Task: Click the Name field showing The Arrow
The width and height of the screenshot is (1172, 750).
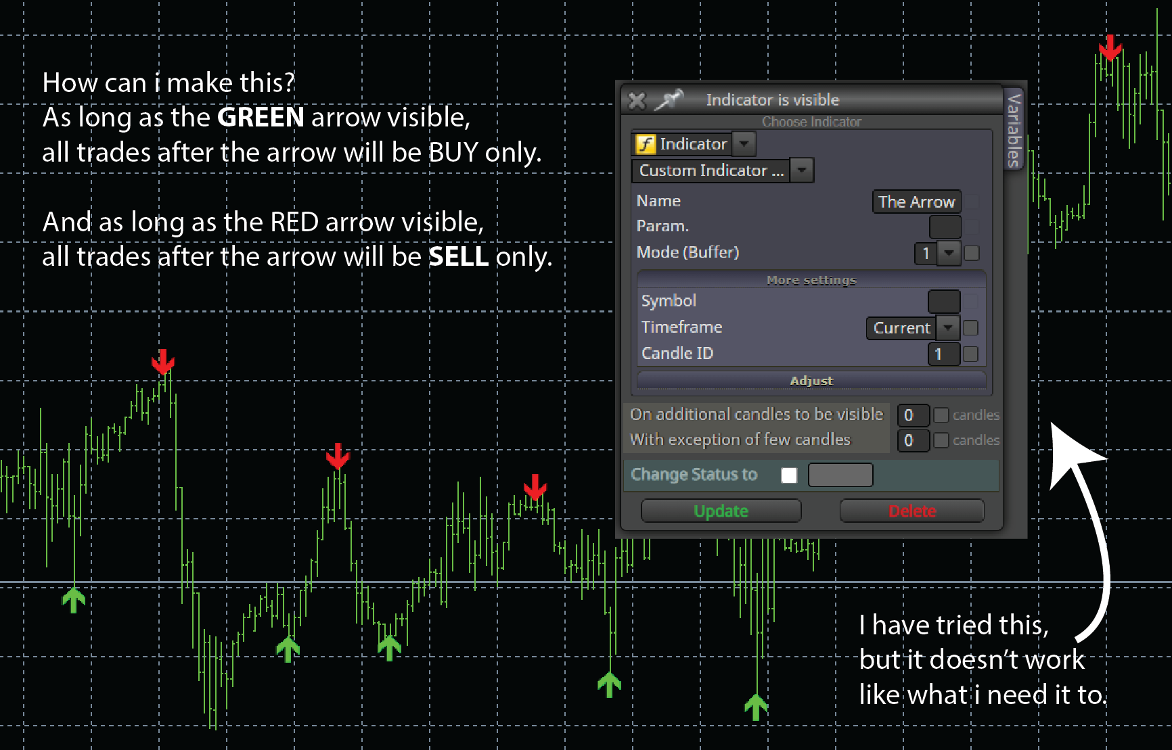Action: click(x=916, y=202)
